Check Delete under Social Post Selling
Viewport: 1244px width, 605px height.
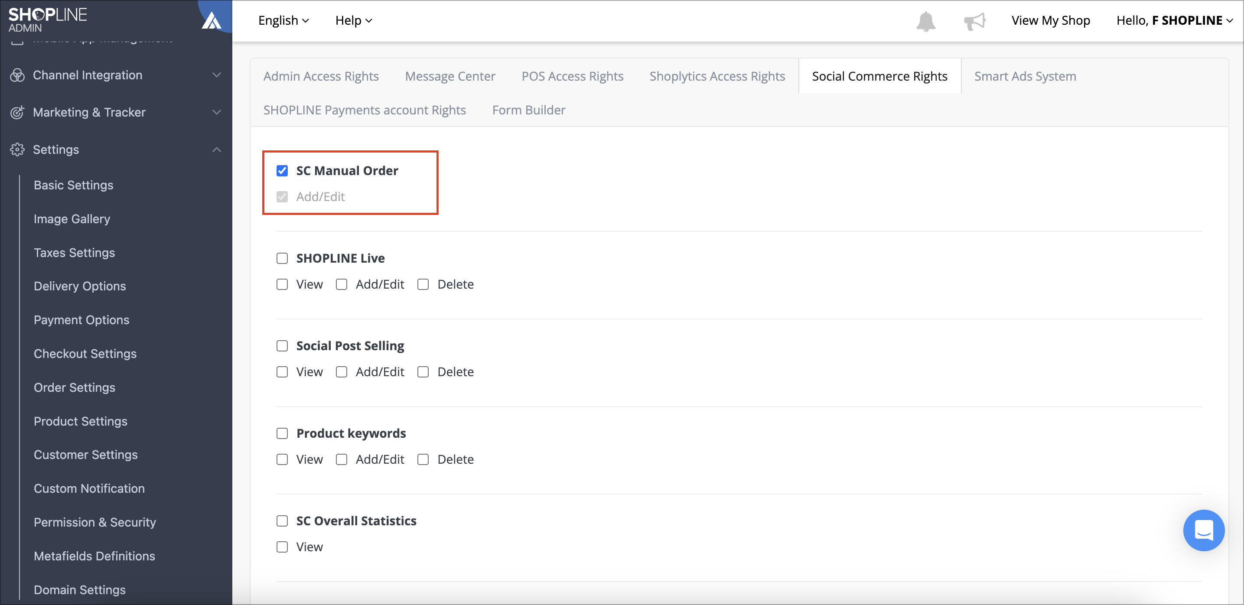click(423, 372)
